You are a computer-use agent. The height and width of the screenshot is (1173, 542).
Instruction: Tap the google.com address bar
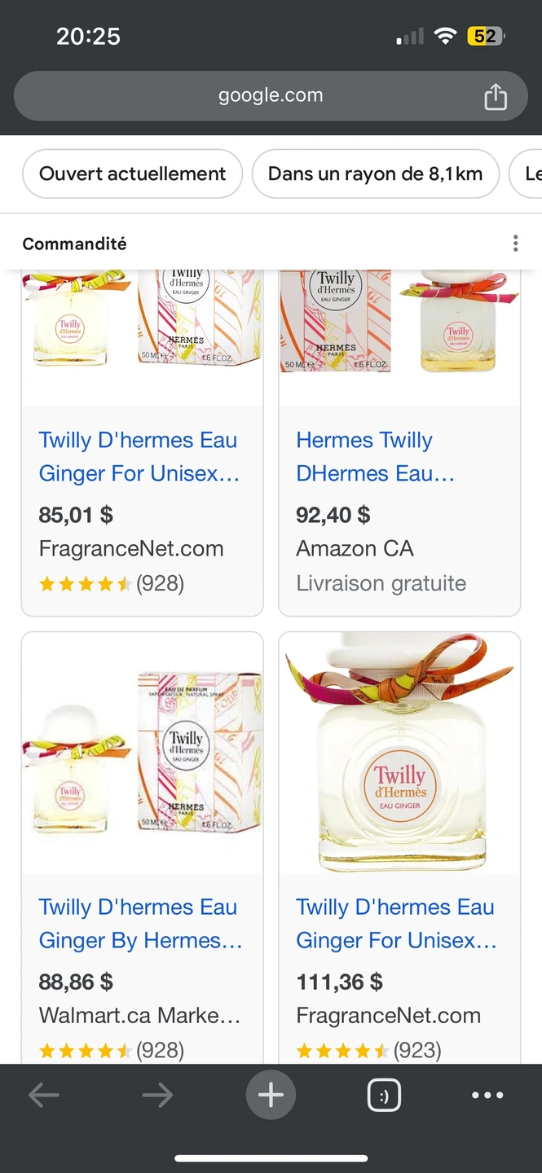(271, 96)
